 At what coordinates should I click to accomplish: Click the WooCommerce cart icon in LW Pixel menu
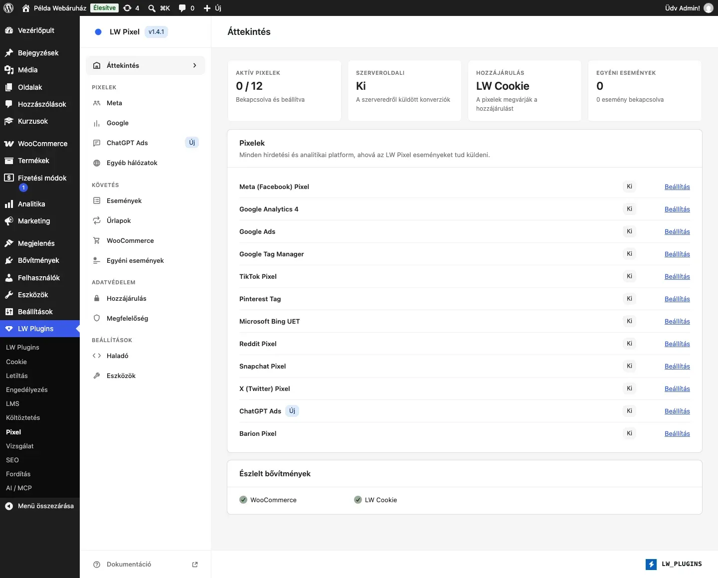97,240
